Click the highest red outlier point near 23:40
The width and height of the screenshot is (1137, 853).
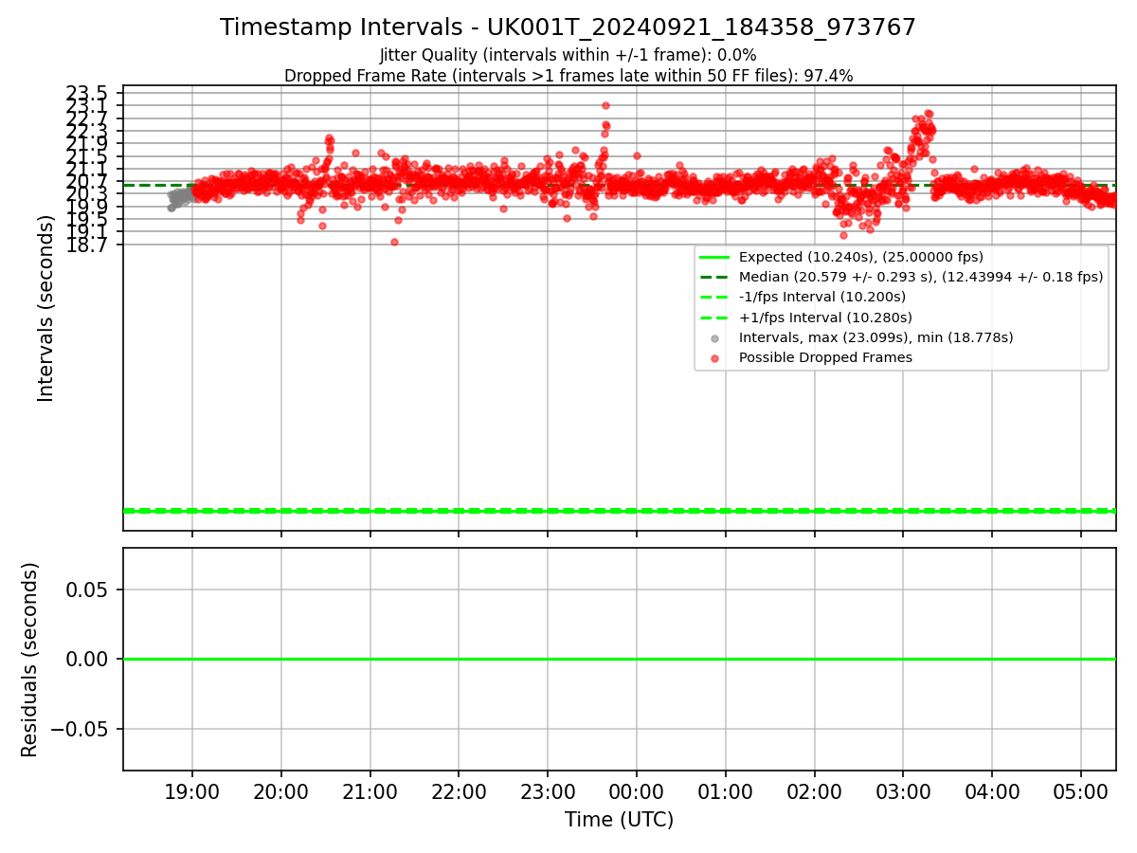tap(605, 105)
